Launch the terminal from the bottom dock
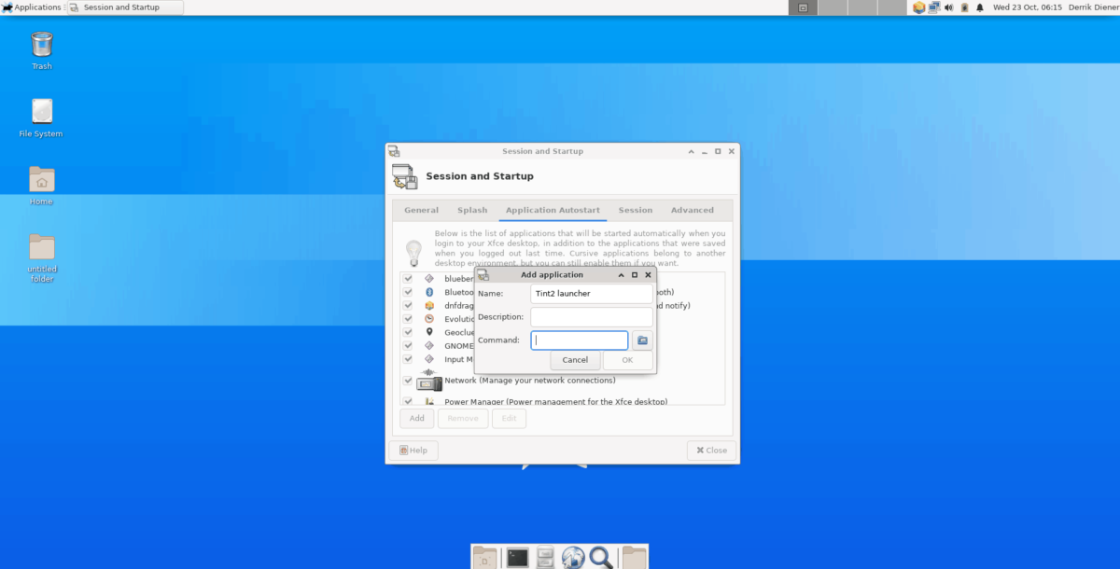This screenshot has width=1120, height=569. click(x=518, y=557)
